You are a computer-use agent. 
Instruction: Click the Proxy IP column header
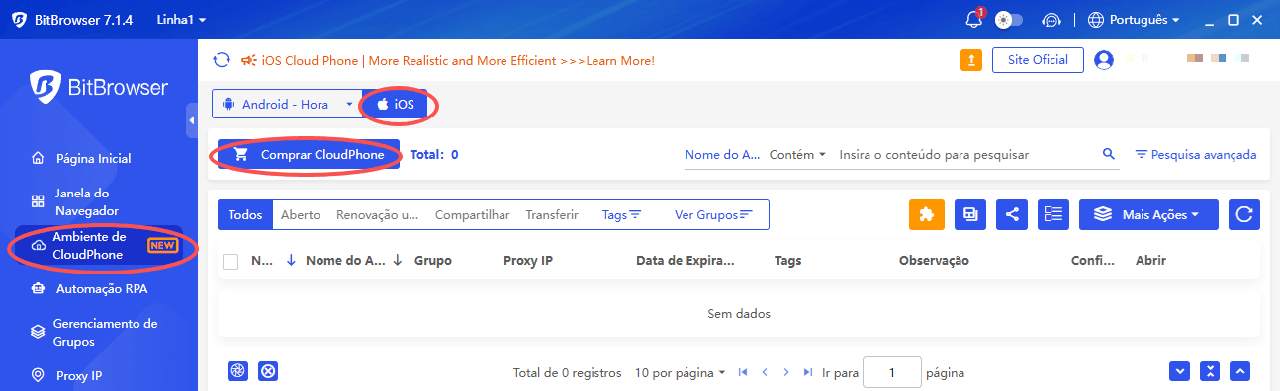coord(528,261)
